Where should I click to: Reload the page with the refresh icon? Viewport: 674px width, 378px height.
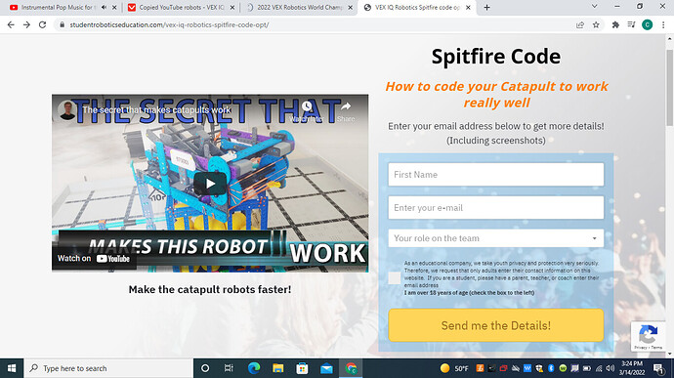(x=42, y=25)
